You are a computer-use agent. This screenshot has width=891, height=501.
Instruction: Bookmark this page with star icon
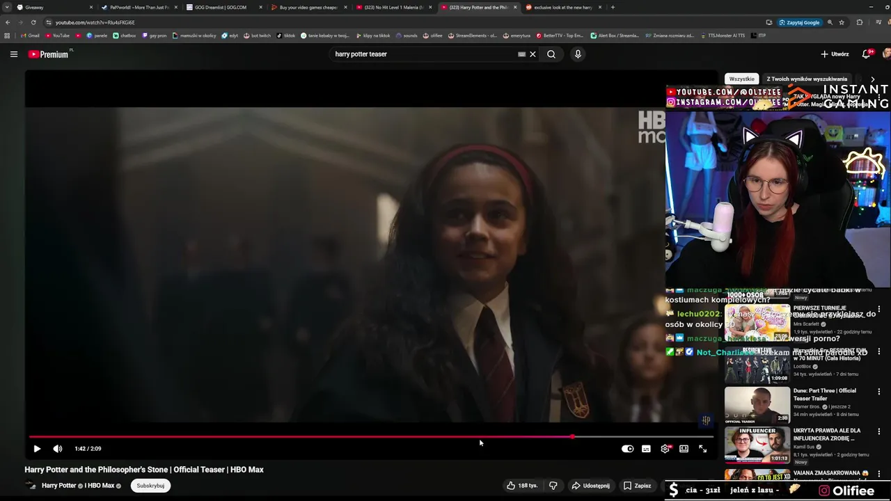click(x=842, y=22)
